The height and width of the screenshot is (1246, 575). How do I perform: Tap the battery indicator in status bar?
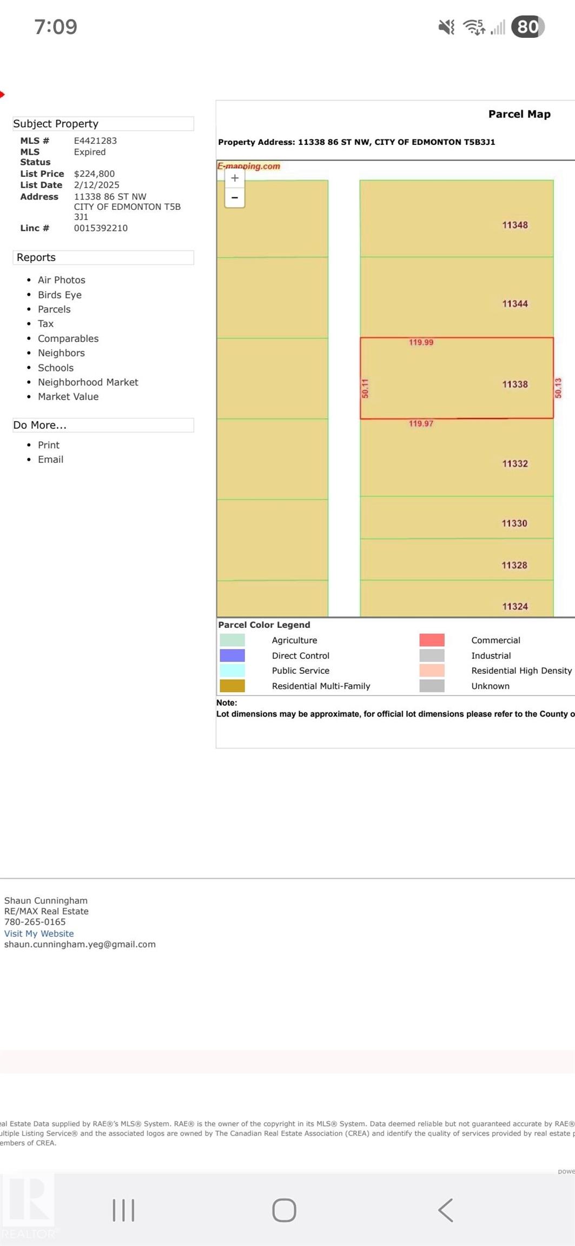pos(527,26)
